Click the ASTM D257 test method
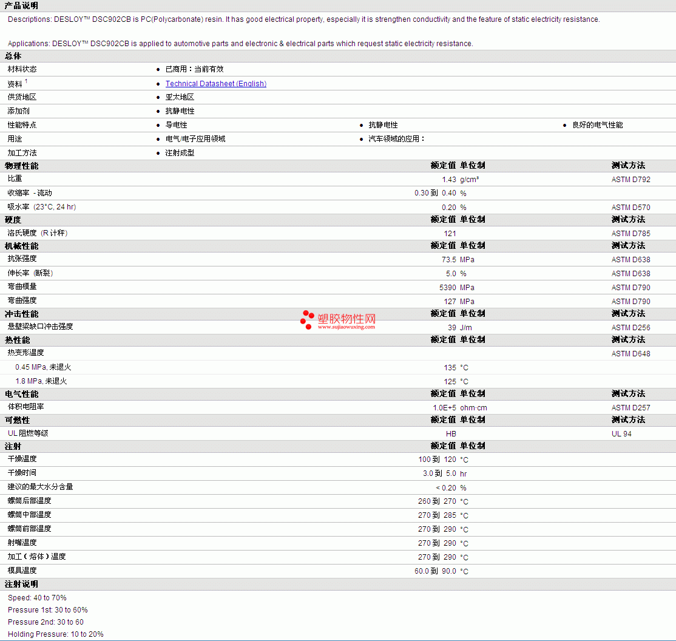Image resolution: width=676 pixels, height=641 pixels. click(630, 408)
